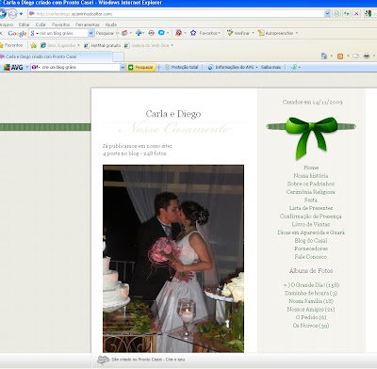Open the Blog do Casal link
This screenshot has height=369, width=377.
(x=311, y=241)
